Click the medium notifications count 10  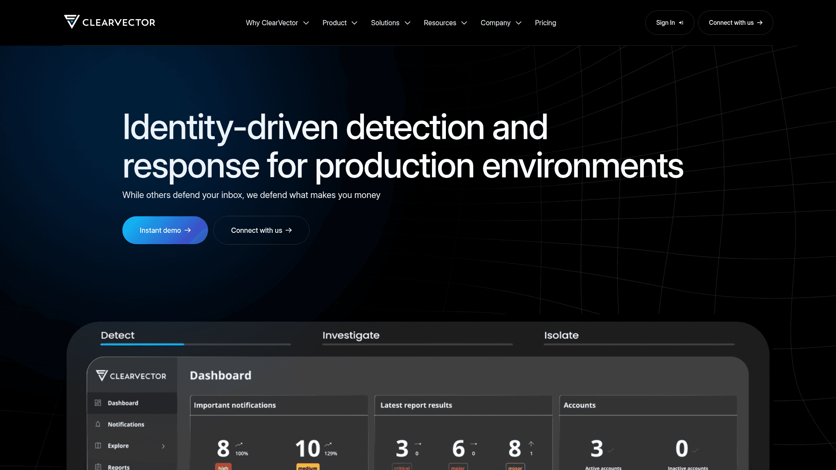pos(307,448)
